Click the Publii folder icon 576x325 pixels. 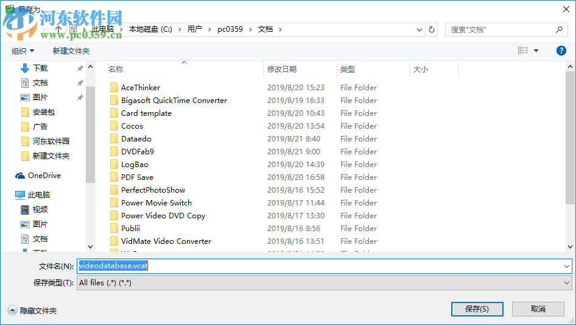coord(114,228)
